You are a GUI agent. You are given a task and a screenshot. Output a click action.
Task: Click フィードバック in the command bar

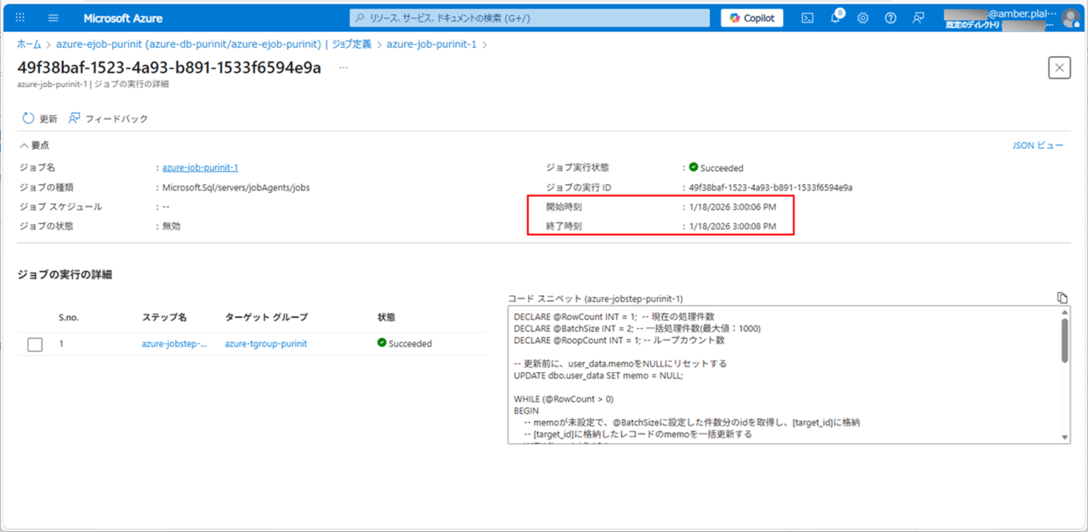tap(108, 119)
